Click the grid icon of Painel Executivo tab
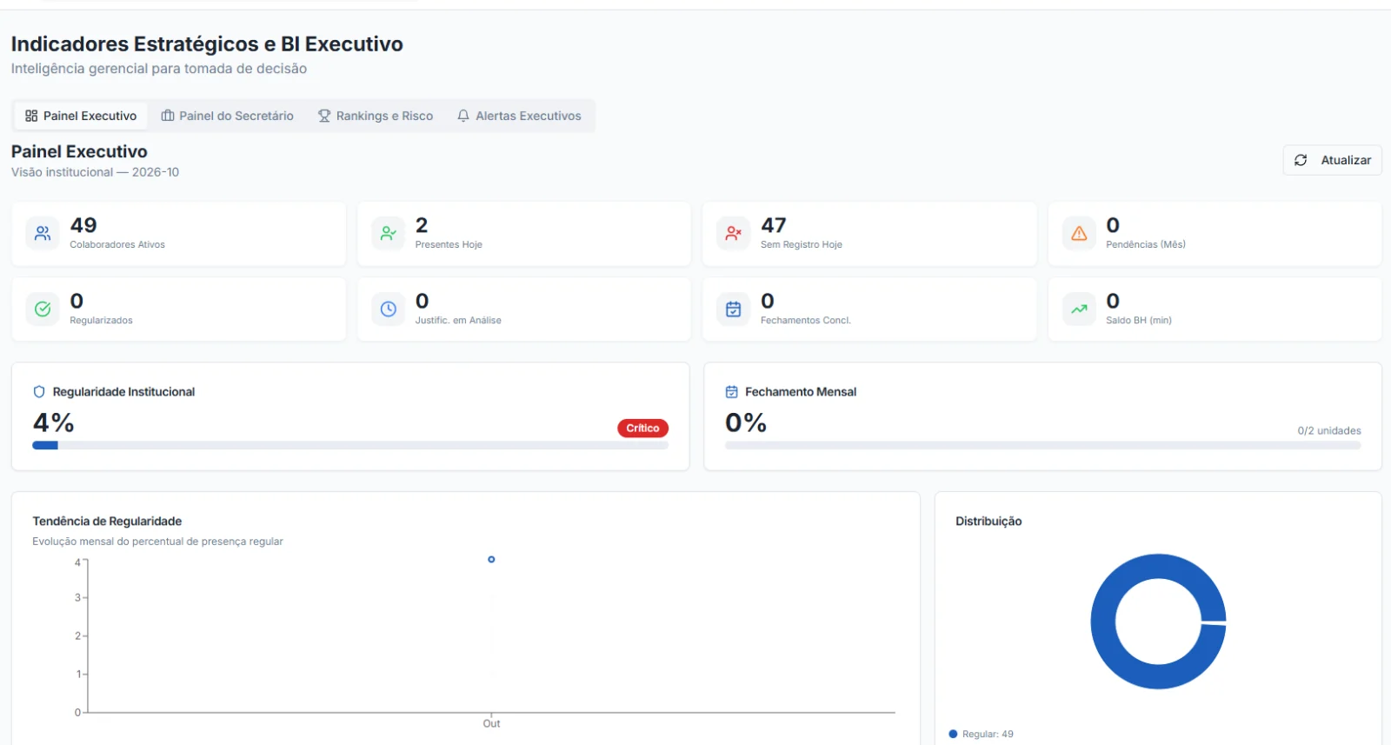The height and width of the screenshot is (745, 1391). [x=31, y=116]
